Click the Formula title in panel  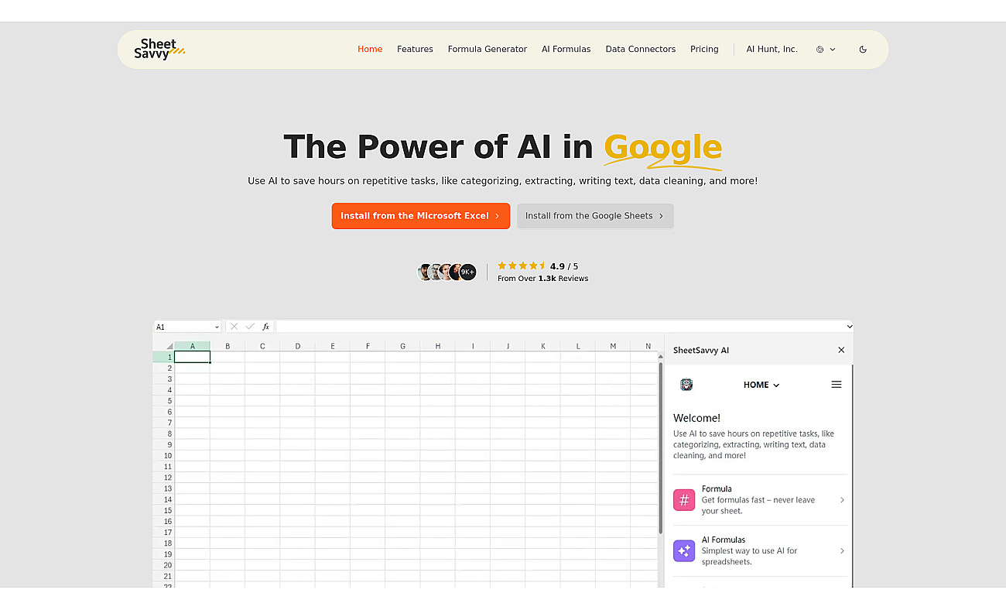click(717, 489)
